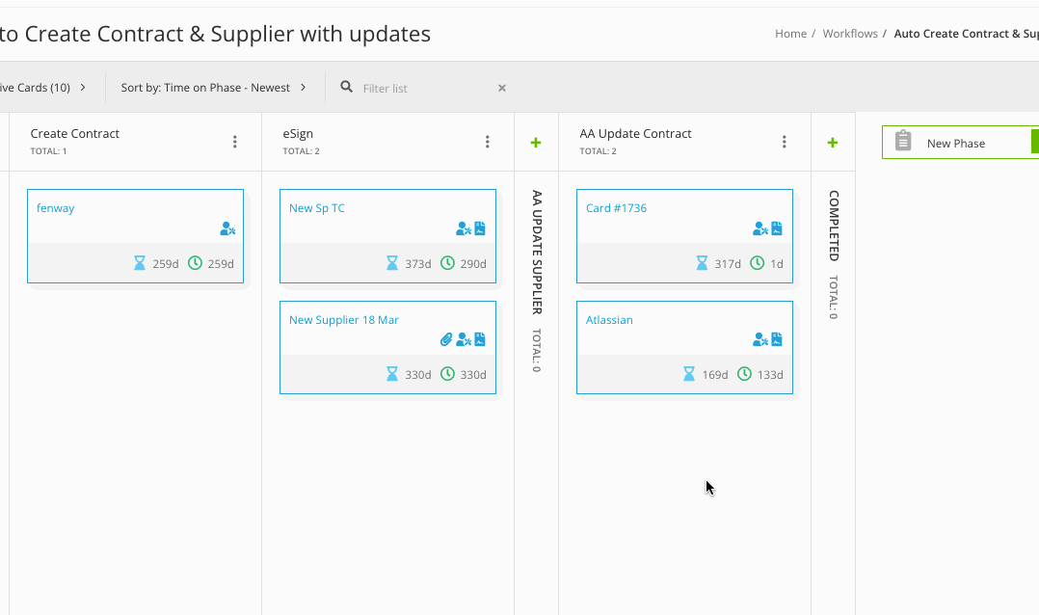Click the AA Update Contract phase title
The height and width of the screenshot is (615, 1039).
635,133
